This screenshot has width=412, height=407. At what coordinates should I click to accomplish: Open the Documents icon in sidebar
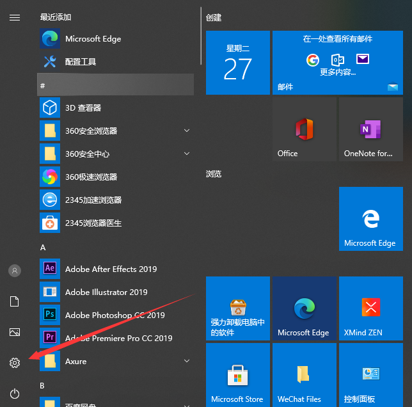[15, 301]
